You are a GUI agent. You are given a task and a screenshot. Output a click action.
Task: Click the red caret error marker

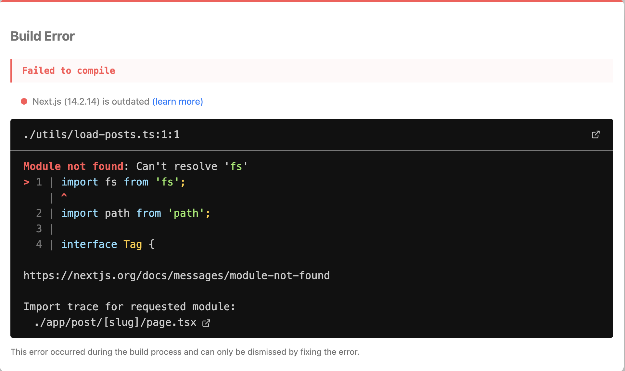click(x=64, y=196)
